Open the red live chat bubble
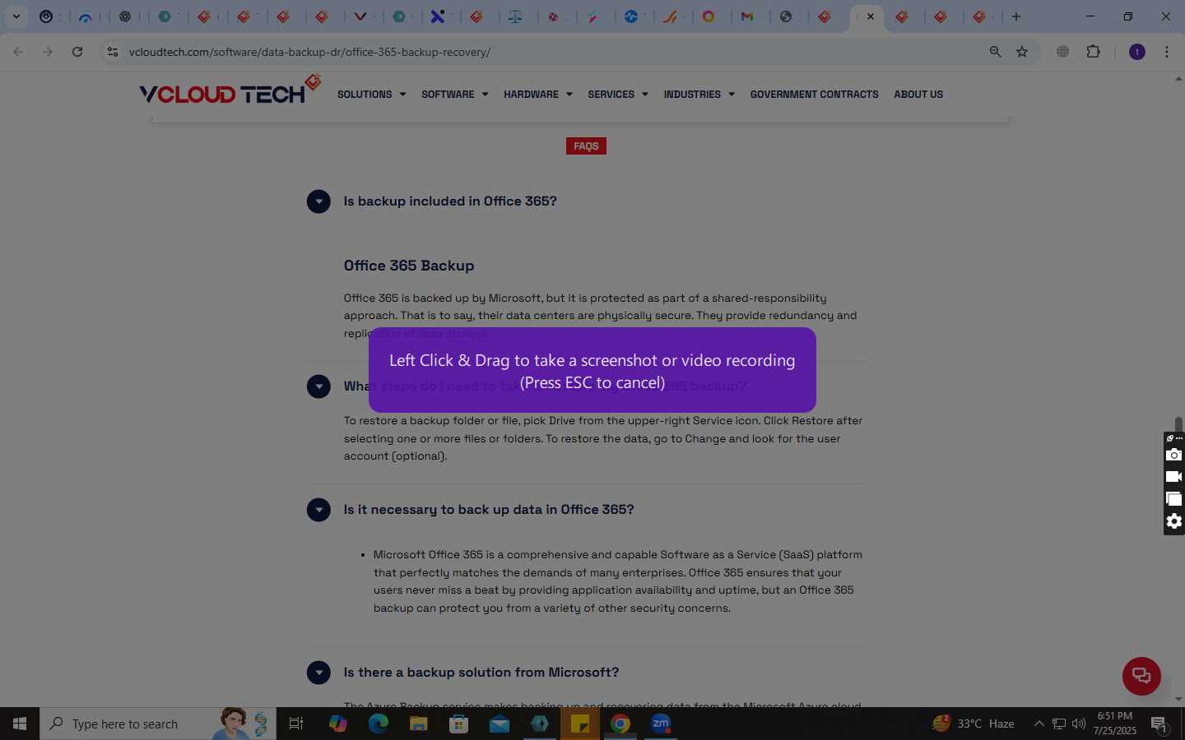 (1141, 676)
